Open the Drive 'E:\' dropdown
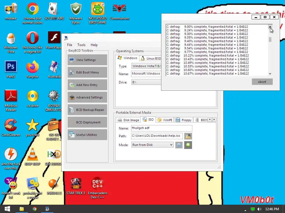The width and height of the screenshot is (285, 213). click(146, 82)
